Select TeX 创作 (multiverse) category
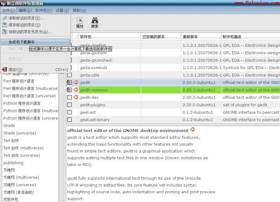280x202 pixels. (x=23, y=148)
